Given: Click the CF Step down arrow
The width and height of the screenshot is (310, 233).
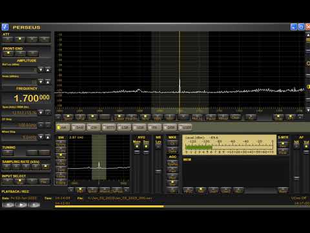Looking at the screenshot, I should [41, 125].
